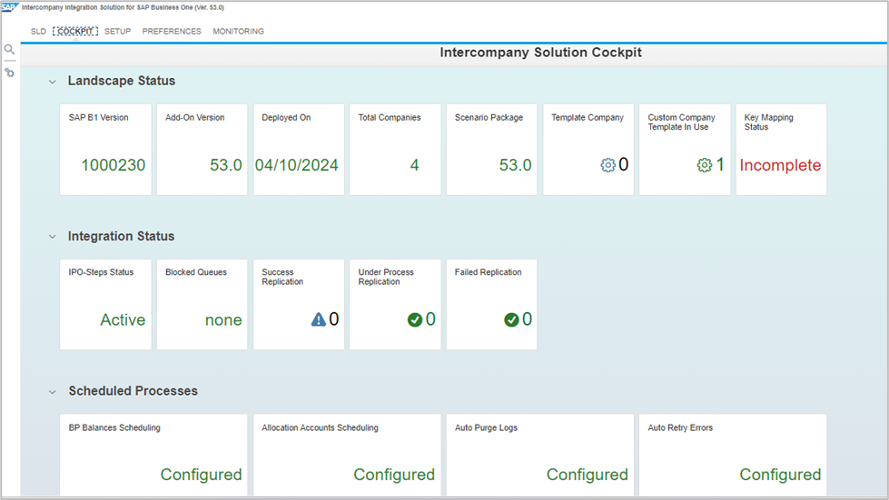This screenshot has height=500, width=889.
Task: Click gear icon on Custom Company Template tile
Action: click(704, 165)
